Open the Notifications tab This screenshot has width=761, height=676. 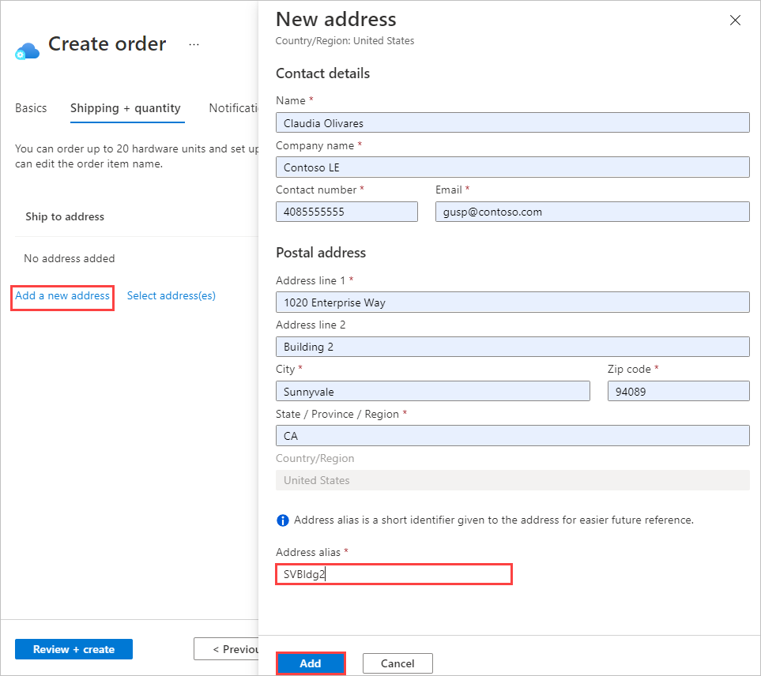[x=233, y=107]
